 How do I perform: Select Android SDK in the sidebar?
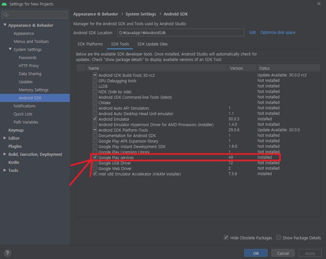click(35, 98)
